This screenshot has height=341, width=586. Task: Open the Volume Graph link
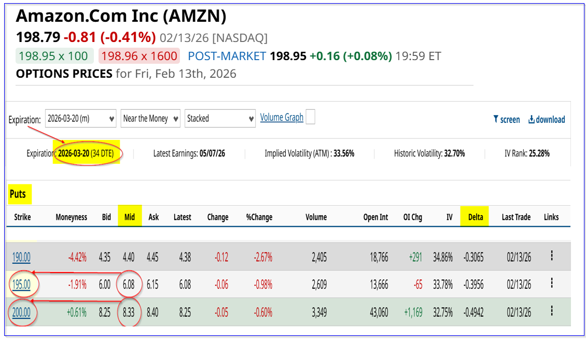click(282, 117)
